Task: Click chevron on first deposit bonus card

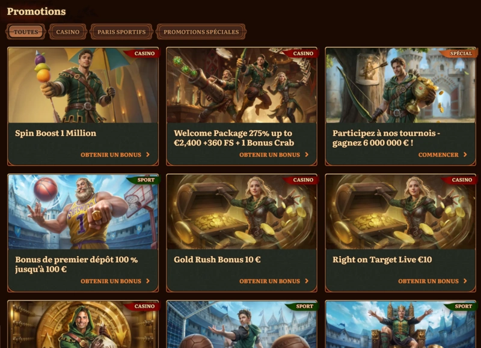Action: click(x=148, y=281)
